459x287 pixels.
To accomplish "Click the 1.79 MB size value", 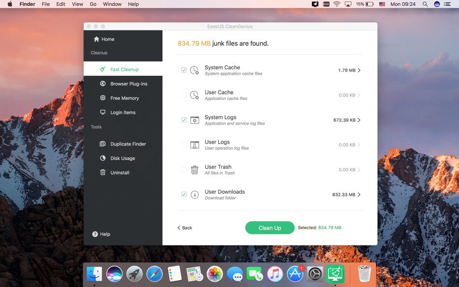I will [x=346, y=70].
